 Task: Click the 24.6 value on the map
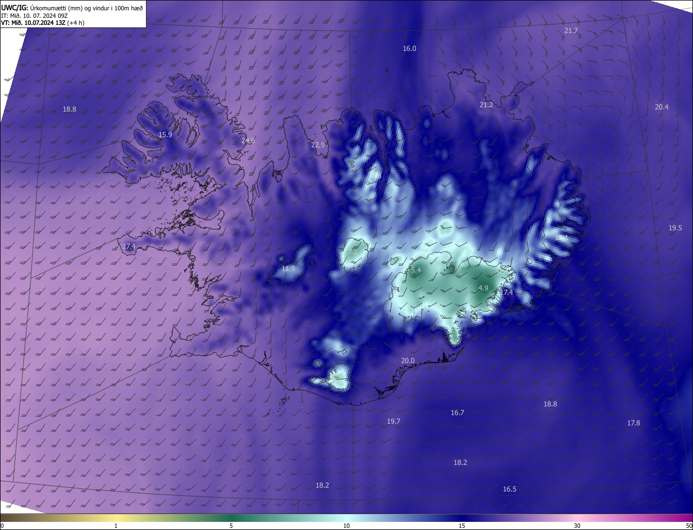248,141
